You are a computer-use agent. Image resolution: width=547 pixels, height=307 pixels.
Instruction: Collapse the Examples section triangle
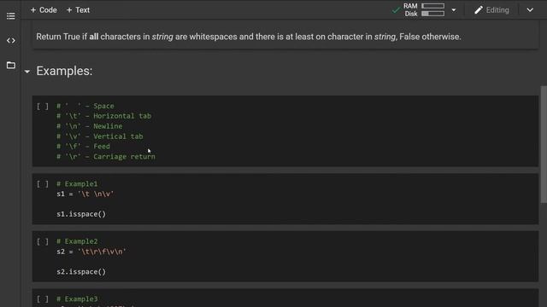(27, 72)
